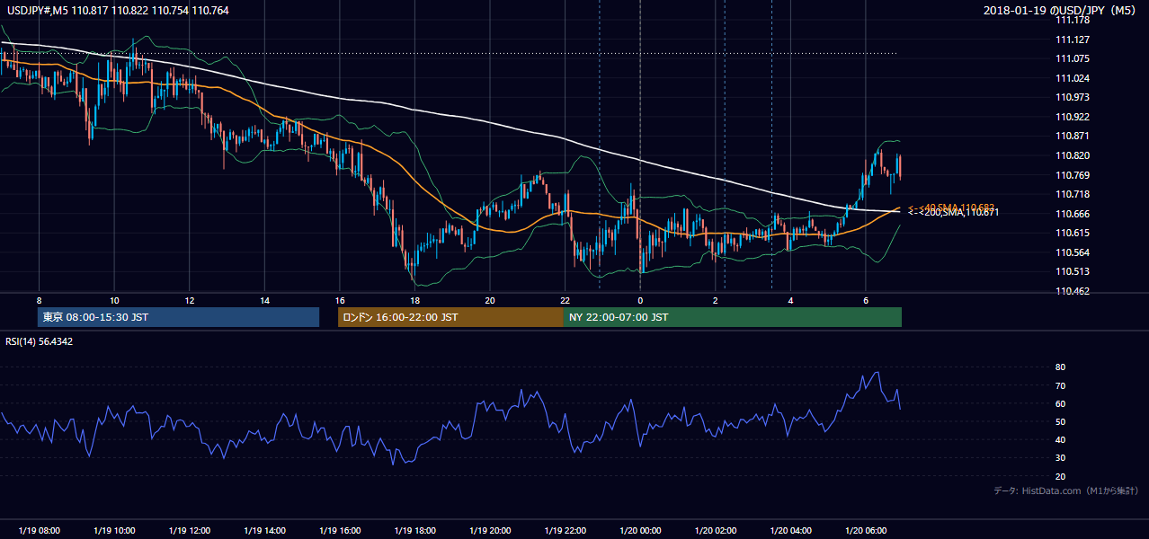This screenshot has height=539, width=1149.
Task: Click the hour label 22 under price chart
Action: tap(565, 300)
